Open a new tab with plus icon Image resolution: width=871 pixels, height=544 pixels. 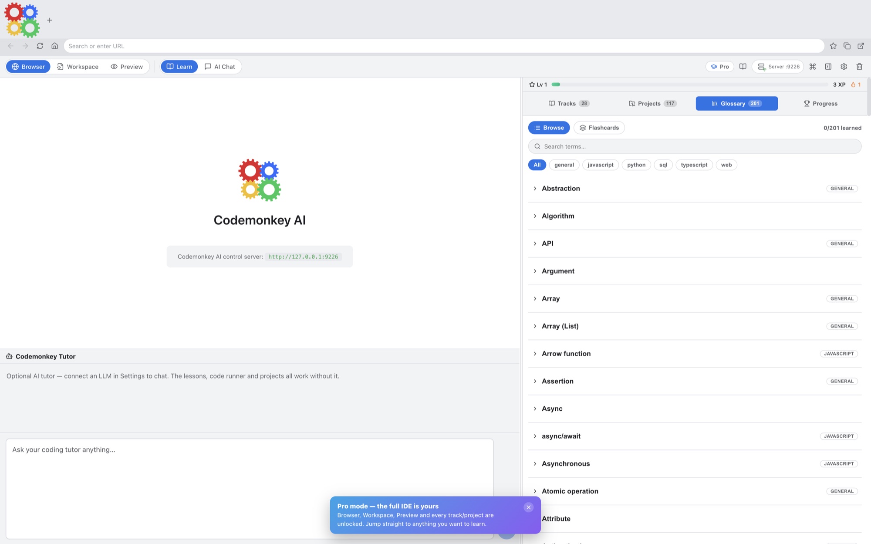(50, 20)
